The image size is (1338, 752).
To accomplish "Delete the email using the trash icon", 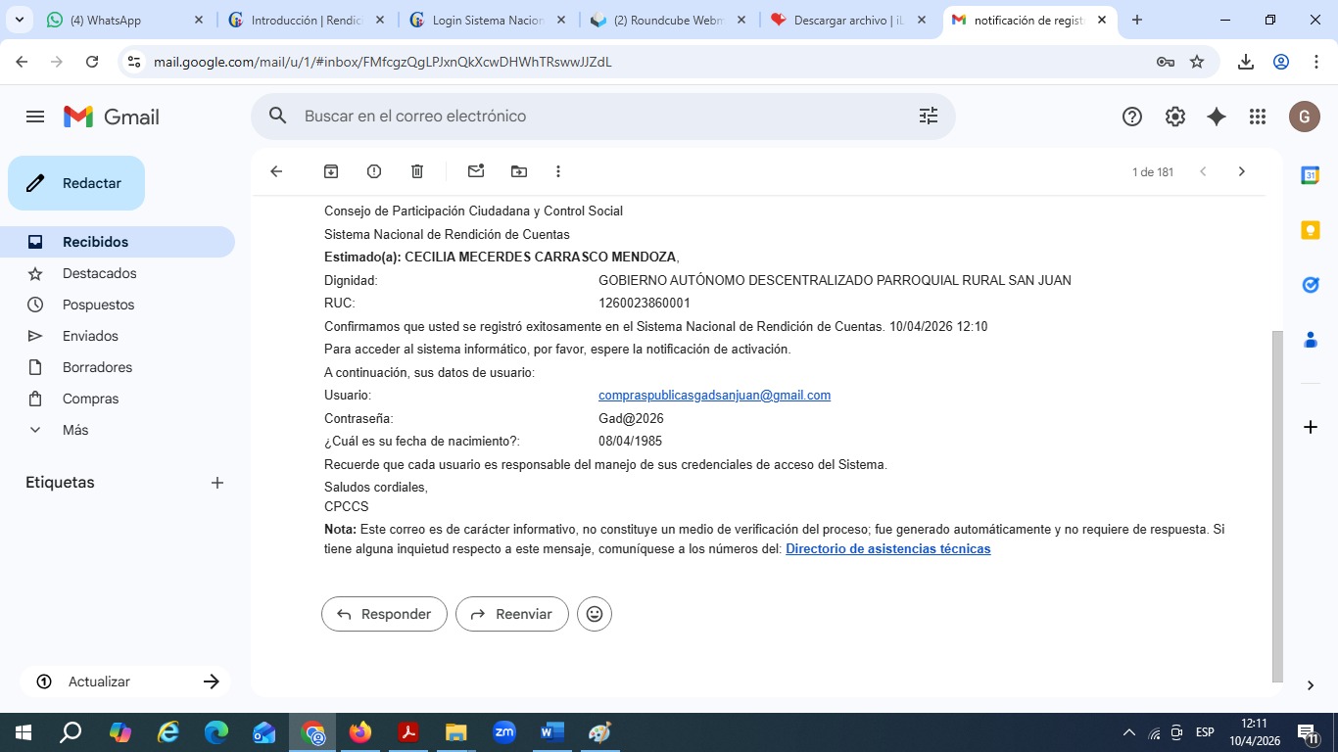I will pos(417,171).
